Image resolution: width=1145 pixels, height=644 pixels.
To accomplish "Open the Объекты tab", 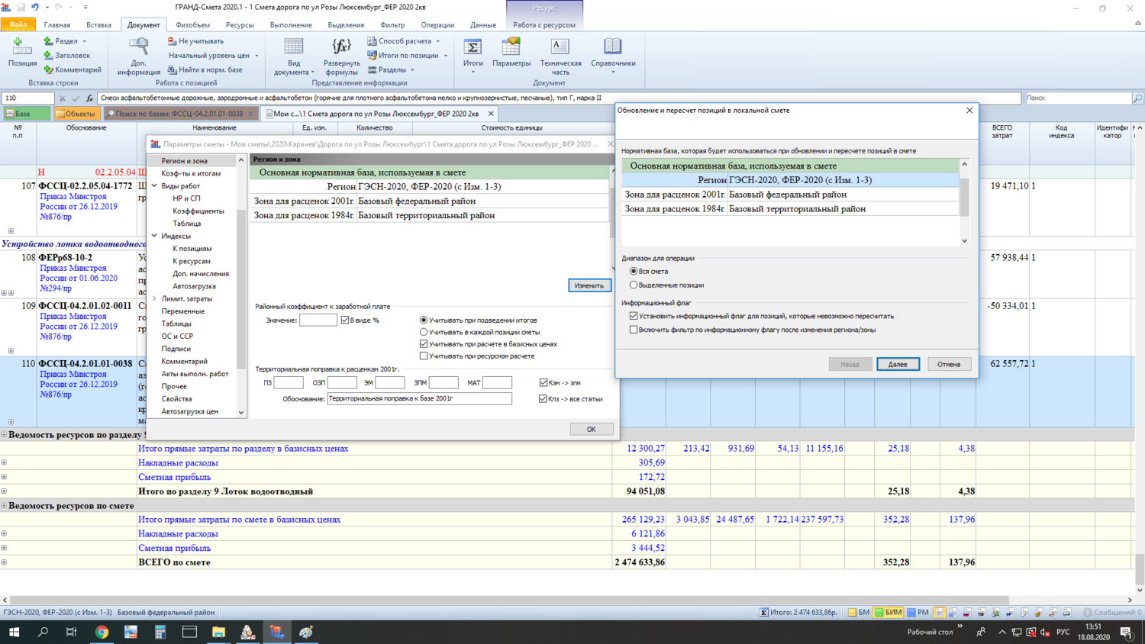I will click(x=76, y=114).
